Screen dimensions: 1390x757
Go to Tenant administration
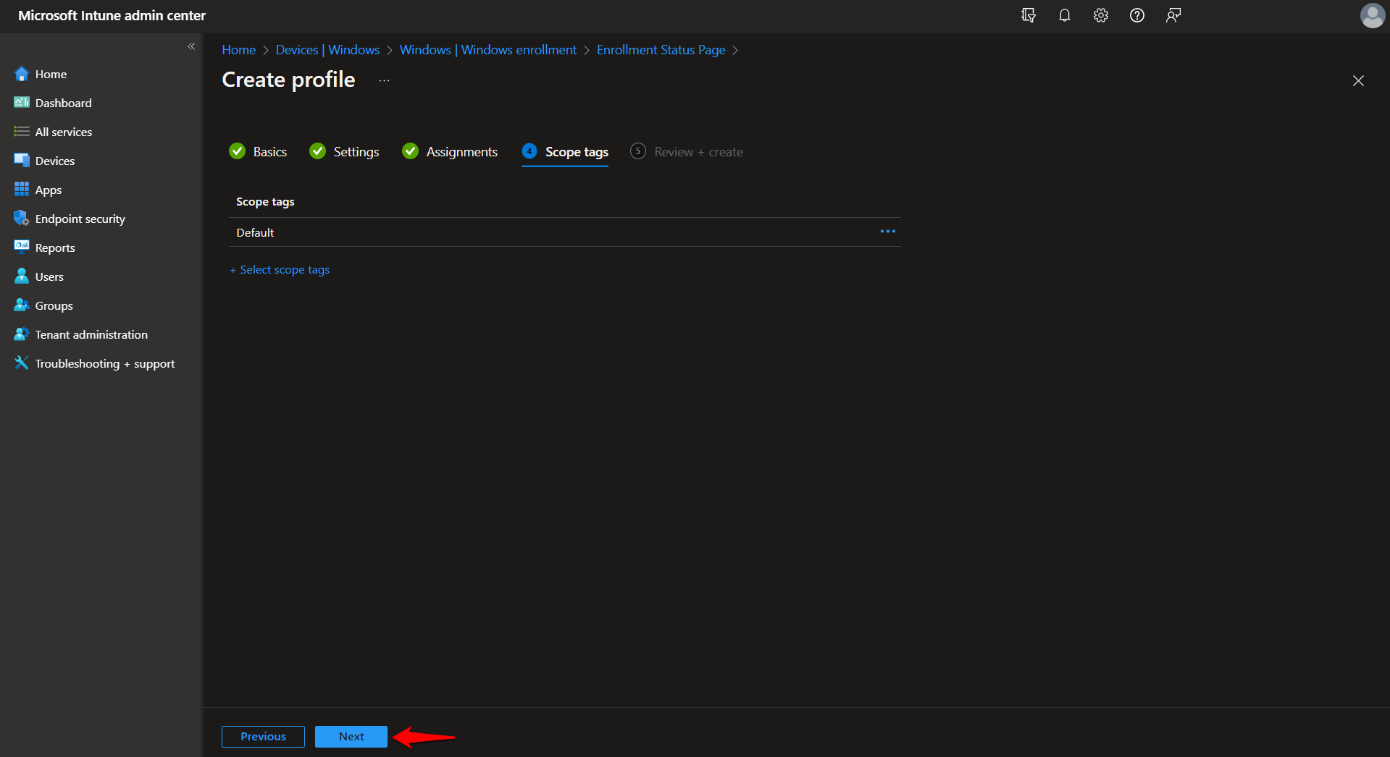click(x=91, y=334)
